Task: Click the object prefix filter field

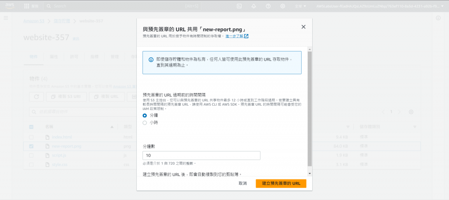Action: click(x=83, y=112)
